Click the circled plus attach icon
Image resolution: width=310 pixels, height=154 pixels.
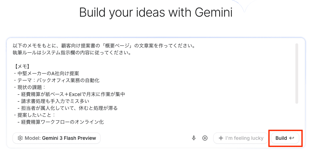coord(205,138)
